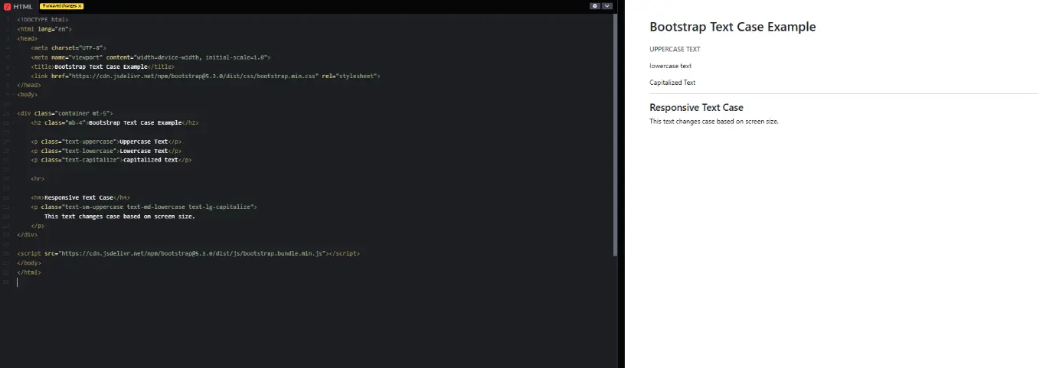Click the h2 class="mb-4" code line
The width and height of the screenshot is (1056, 368).
115,122
